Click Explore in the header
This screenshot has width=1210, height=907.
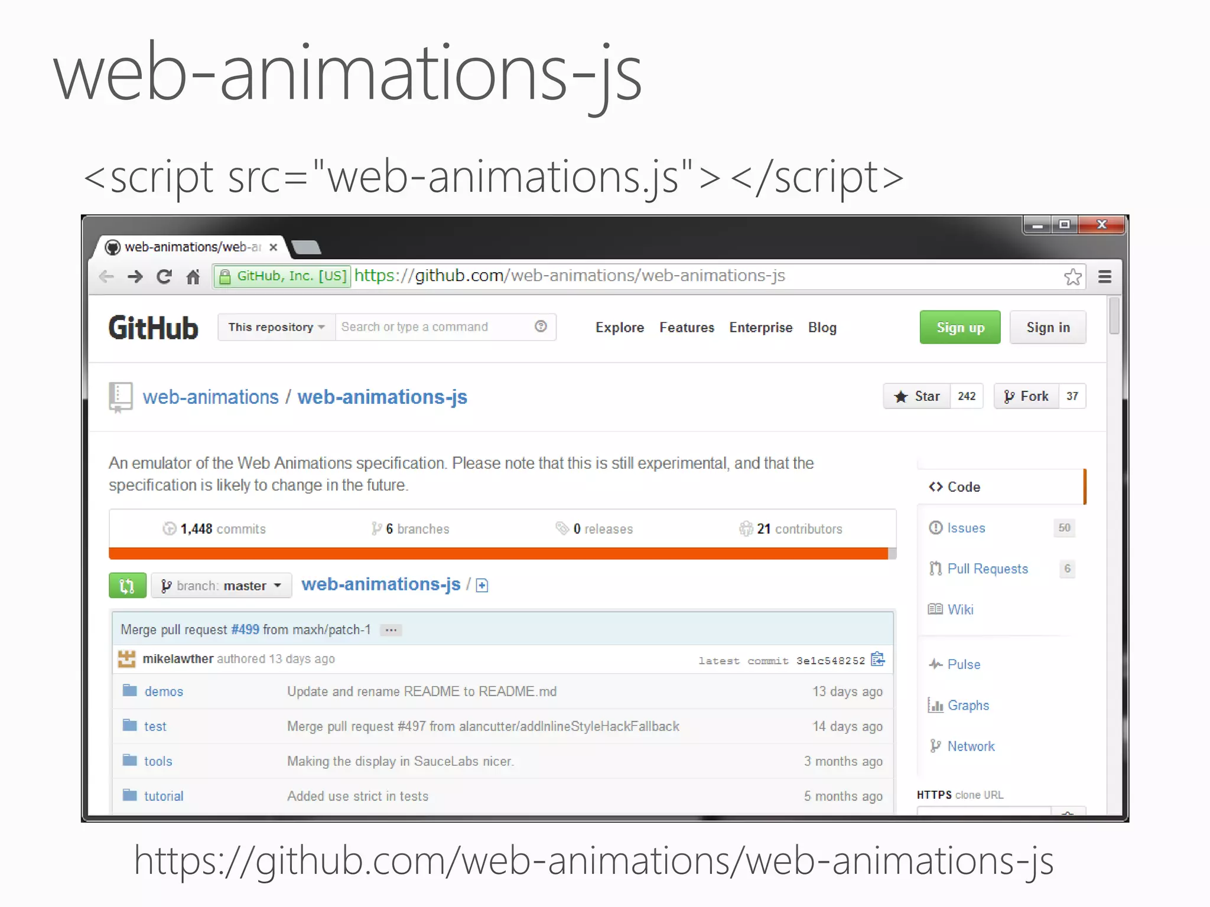tap(620, 328)
